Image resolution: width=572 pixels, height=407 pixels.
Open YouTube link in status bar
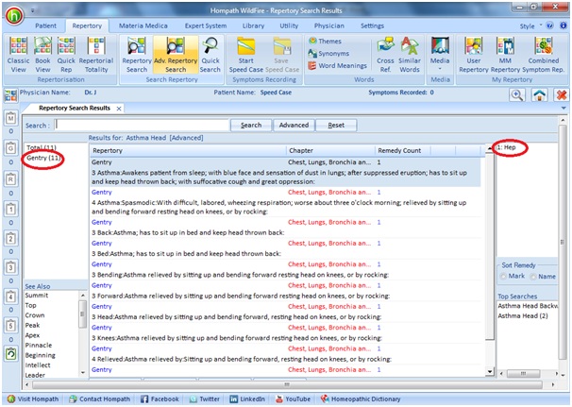click(293, 399)
